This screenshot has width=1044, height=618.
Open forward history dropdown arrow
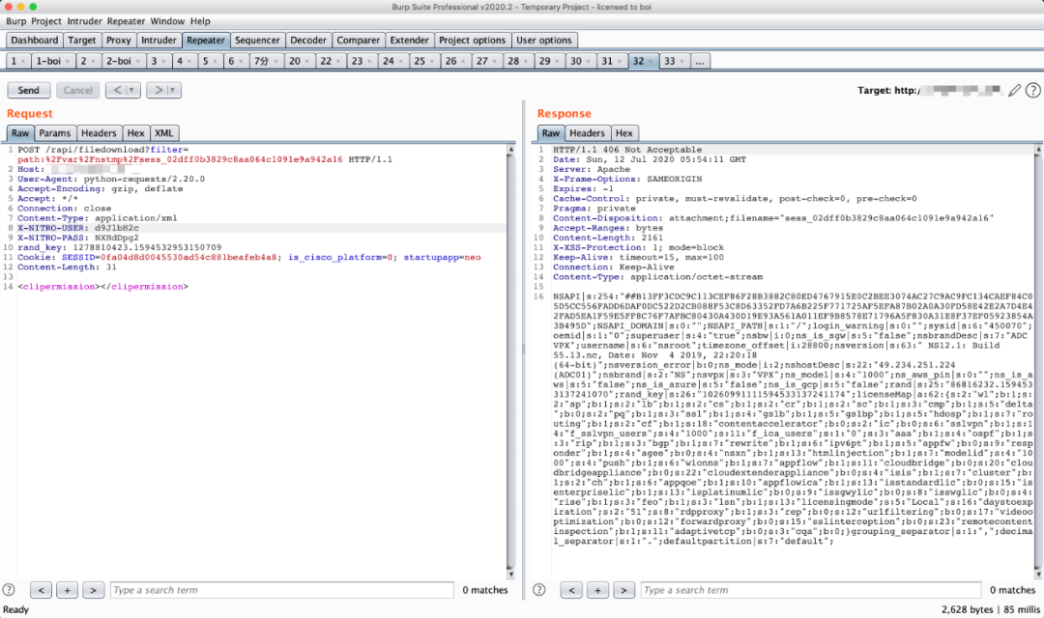point(173,90)
